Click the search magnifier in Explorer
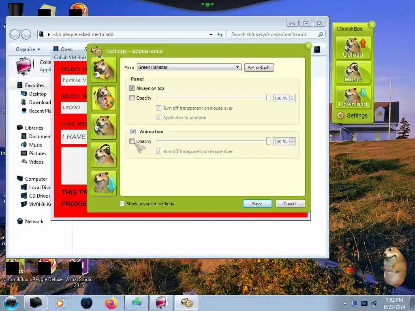This screenshot has width=415, height=311. pos(321,34)
